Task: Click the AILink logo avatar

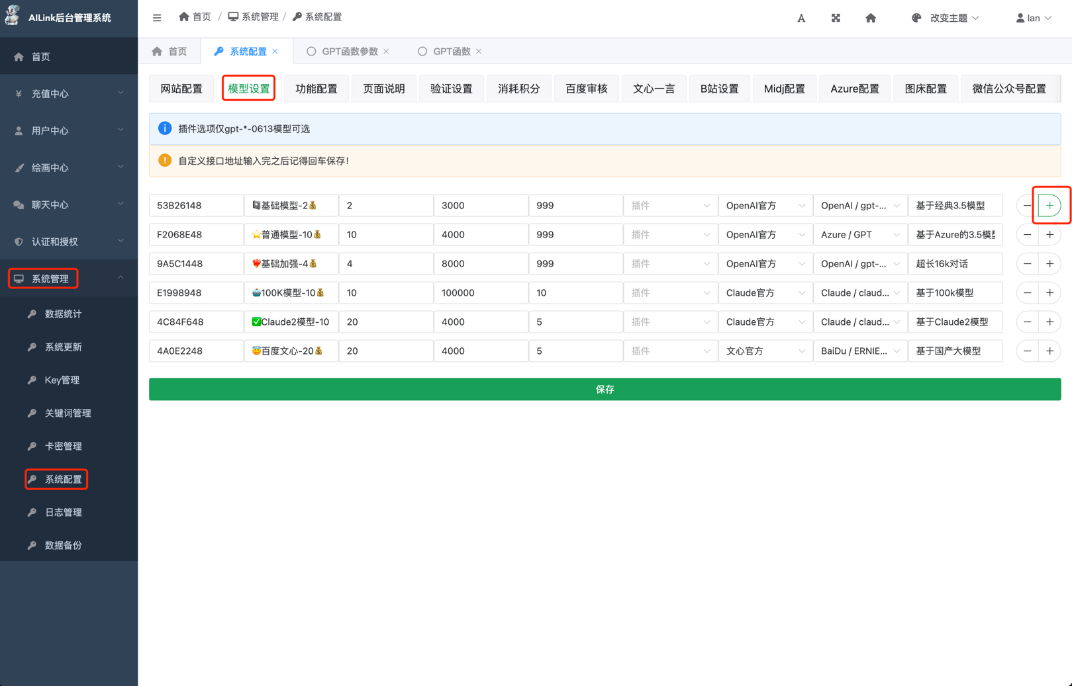Action: point(13,16)
